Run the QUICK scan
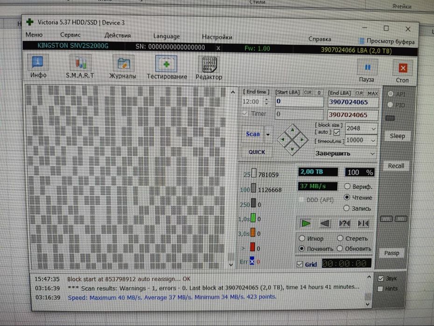The width and height of the screenshot is (434, 326). click(257, 152)
